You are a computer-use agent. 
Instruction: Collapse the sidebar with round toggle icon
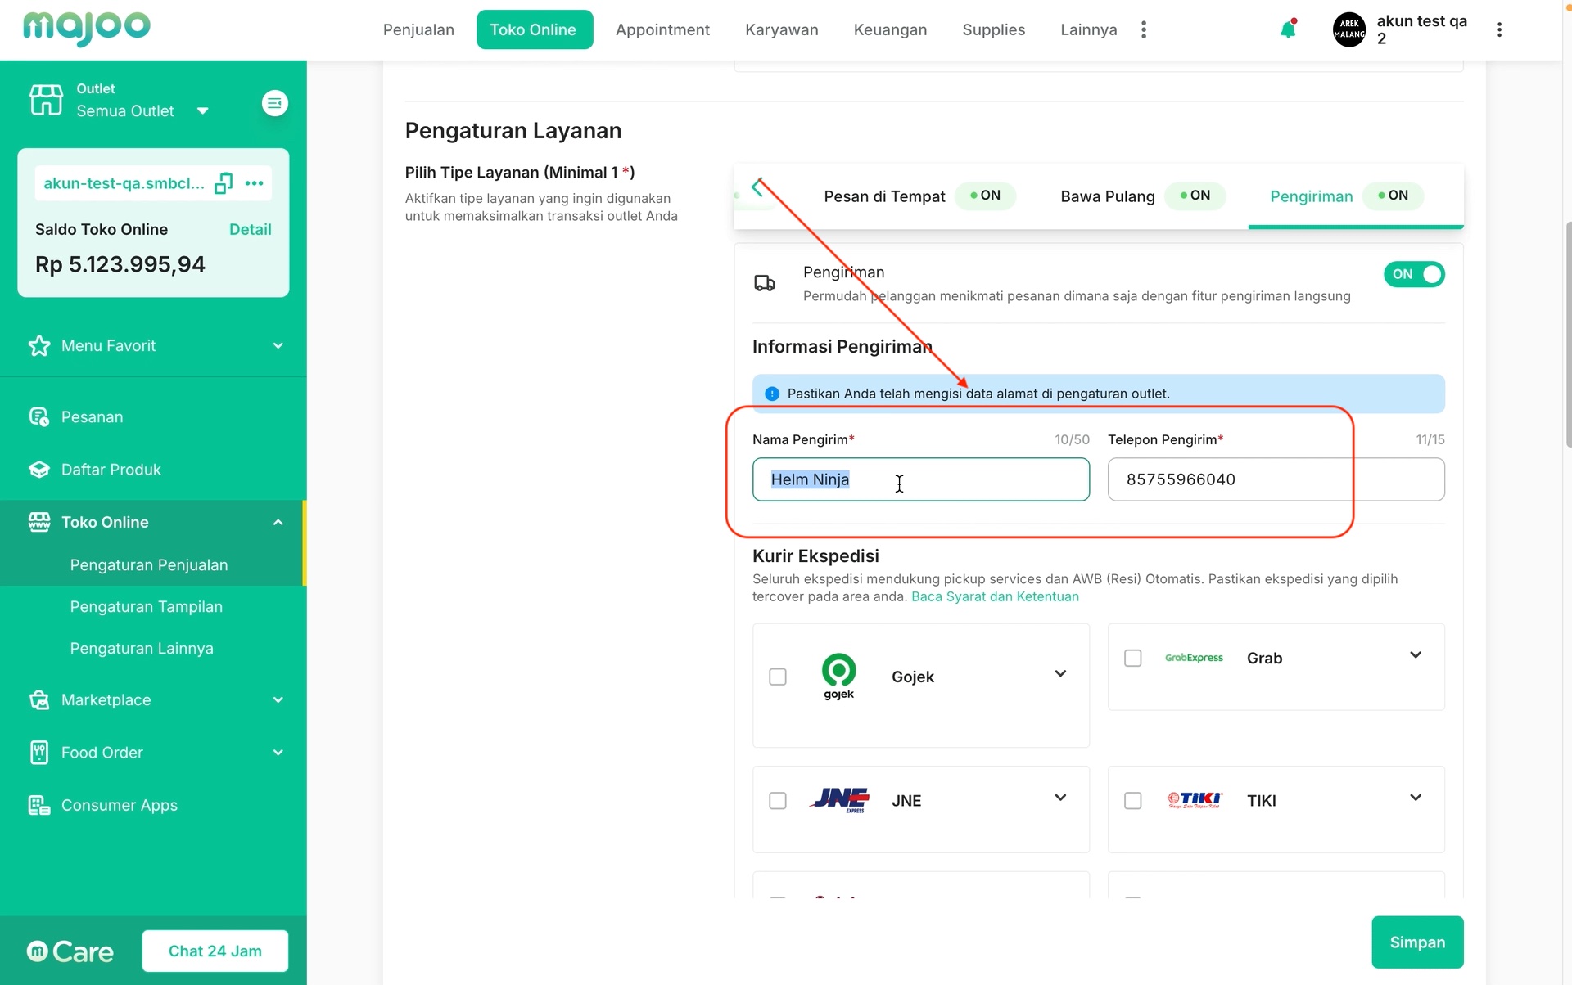coord(274,103)
